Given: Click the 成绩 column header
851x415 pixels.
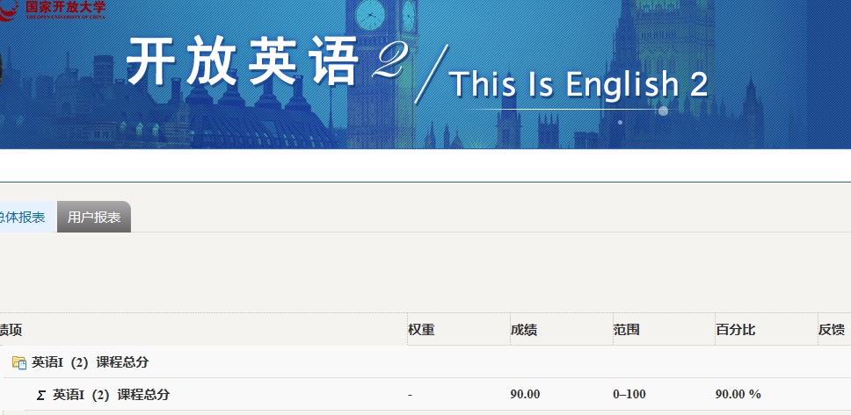Looking at the screenshot, I should coord(524,329).
